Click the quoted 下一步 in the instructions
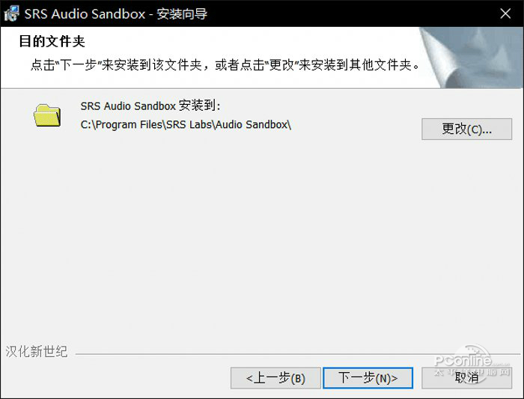 78,65
